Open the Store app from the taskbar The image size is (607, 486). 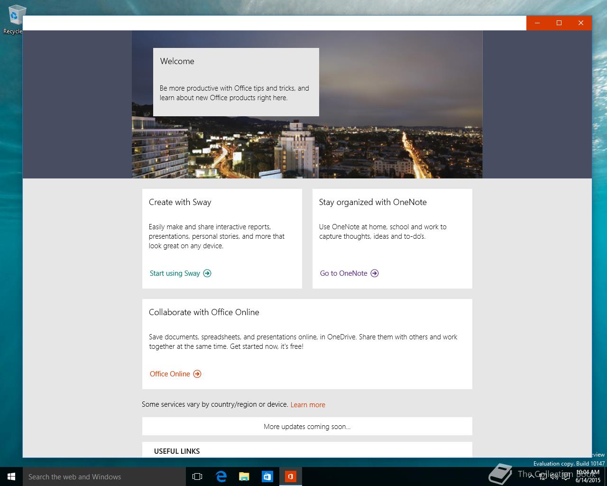click(267, 477)
